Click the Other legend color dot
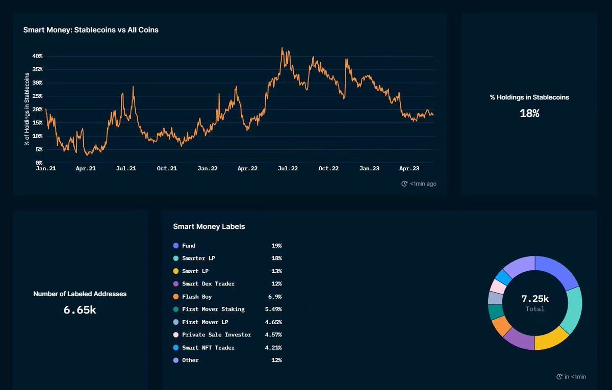Image resolution: width=612 pixels, height=390 pixels. 176,360
